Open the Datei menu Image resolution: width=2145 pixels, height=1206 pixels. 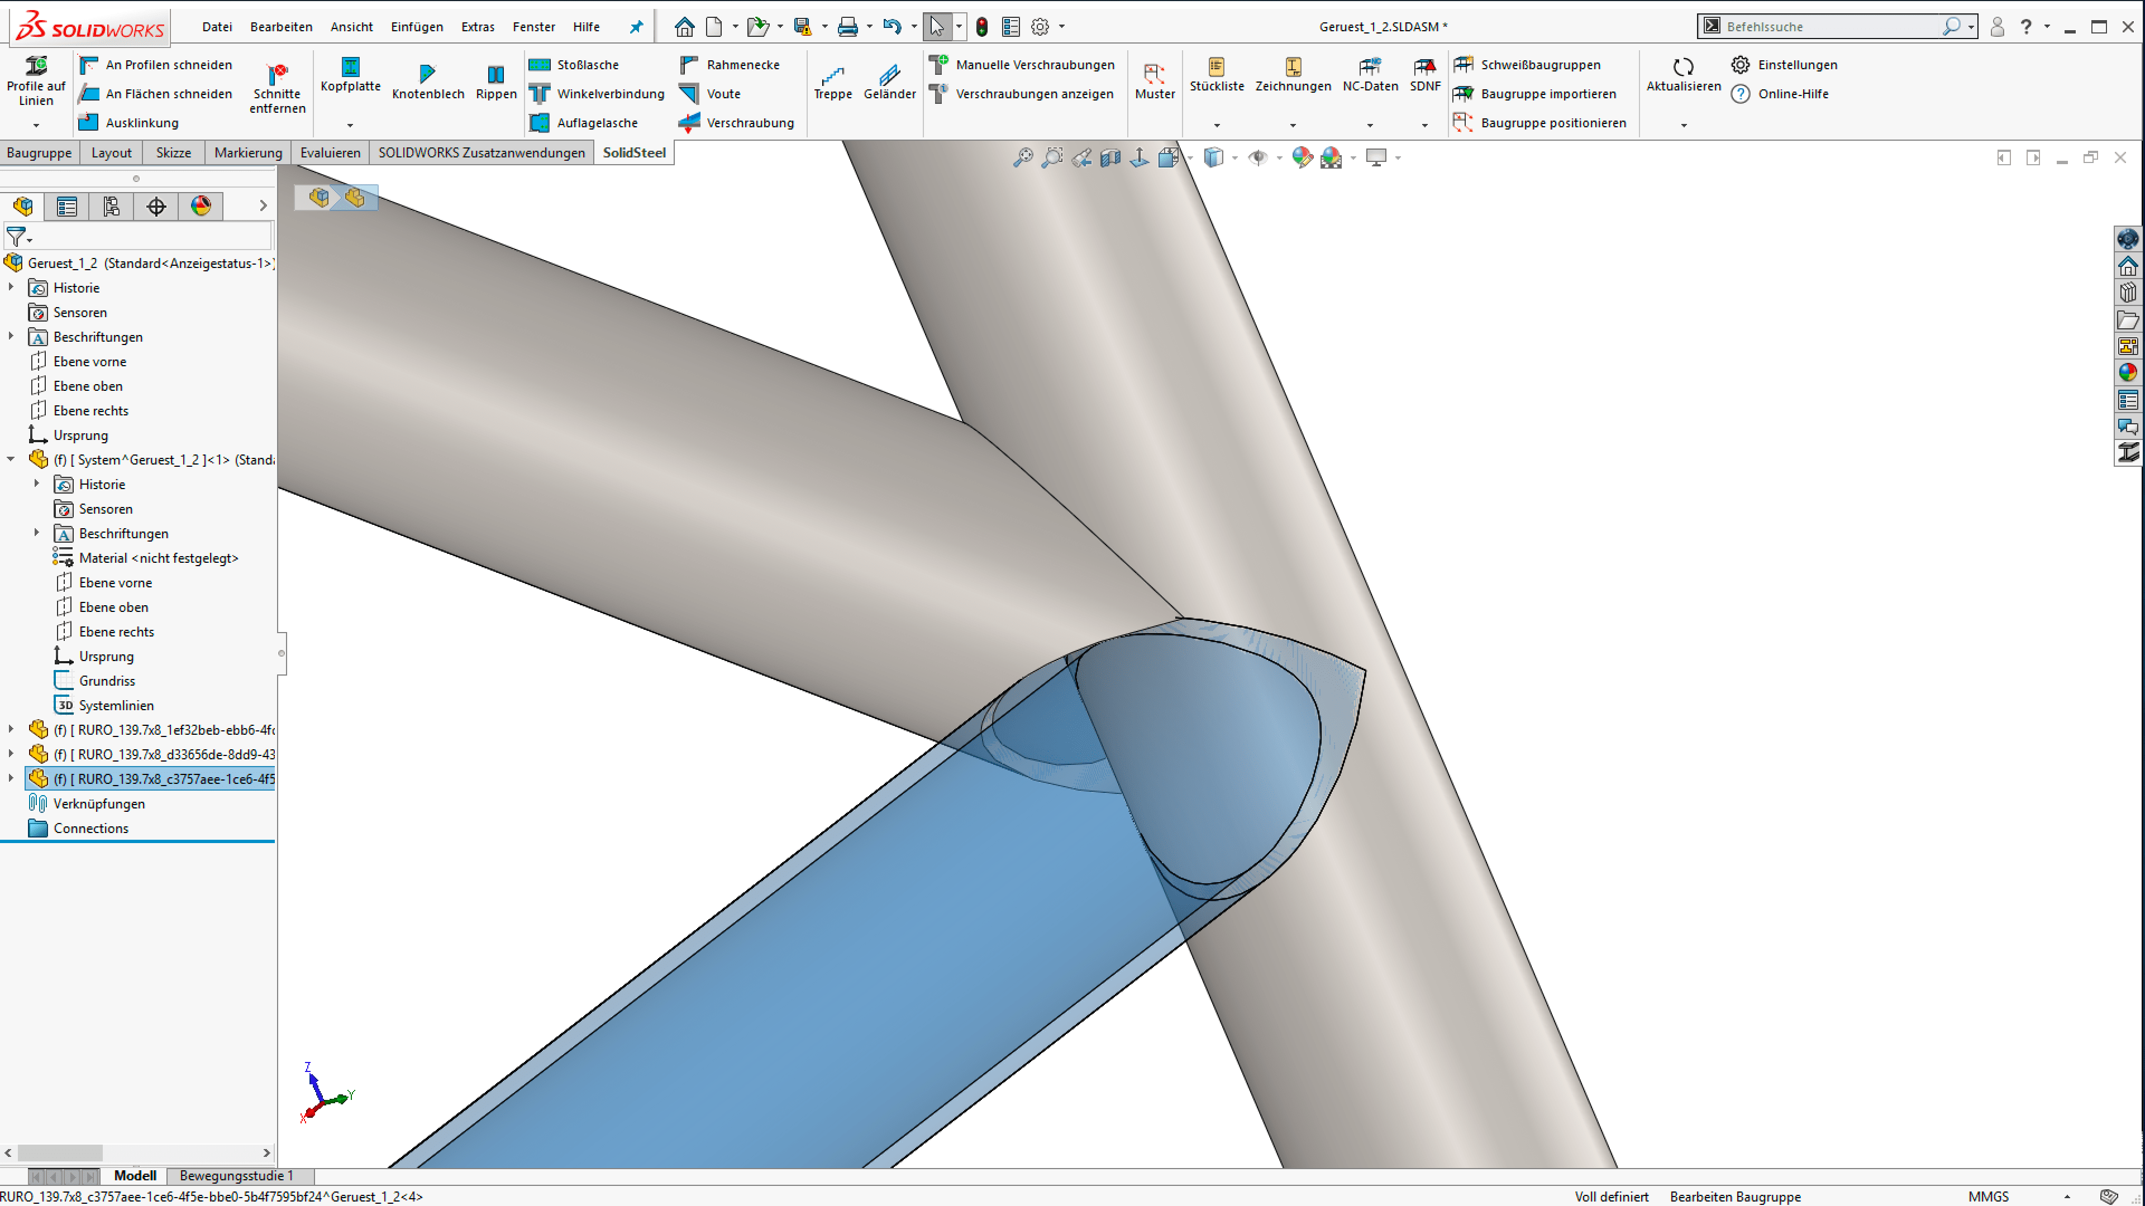click(x=217, y=27)
